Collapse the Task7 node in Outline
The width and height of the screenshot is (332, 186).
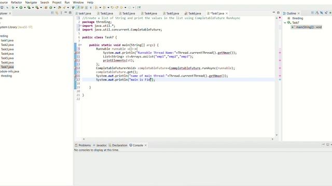285,23
